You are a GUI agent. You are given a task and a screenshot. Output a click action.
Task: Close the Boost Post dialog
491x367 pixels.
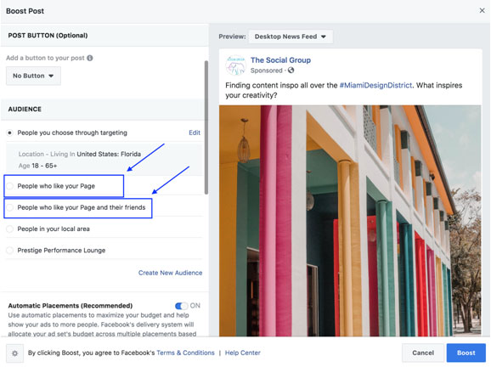click(x=482, y=11)
